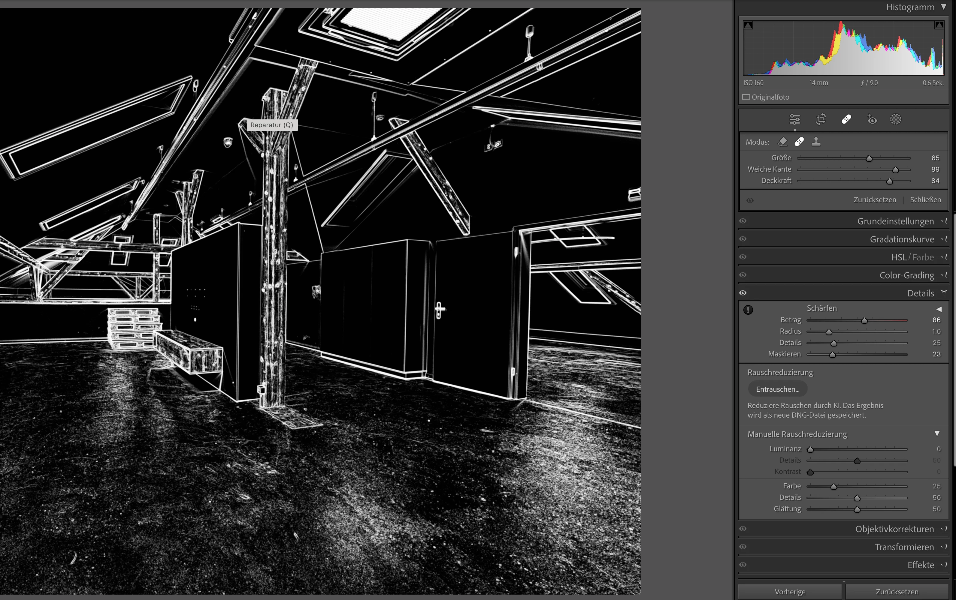Collapse the Histogramm panel

pyautogui.click(x=944, y=7)
